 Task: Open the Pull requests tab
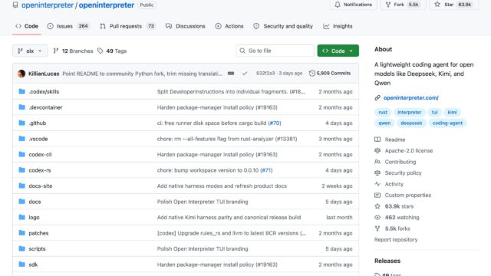(x=127, y=26)
